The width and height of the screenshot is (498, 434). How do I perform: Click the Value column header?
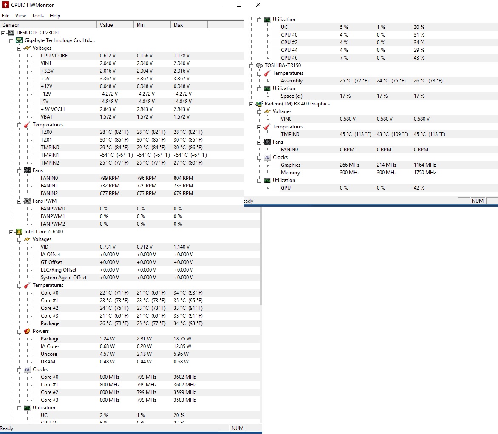115,25
